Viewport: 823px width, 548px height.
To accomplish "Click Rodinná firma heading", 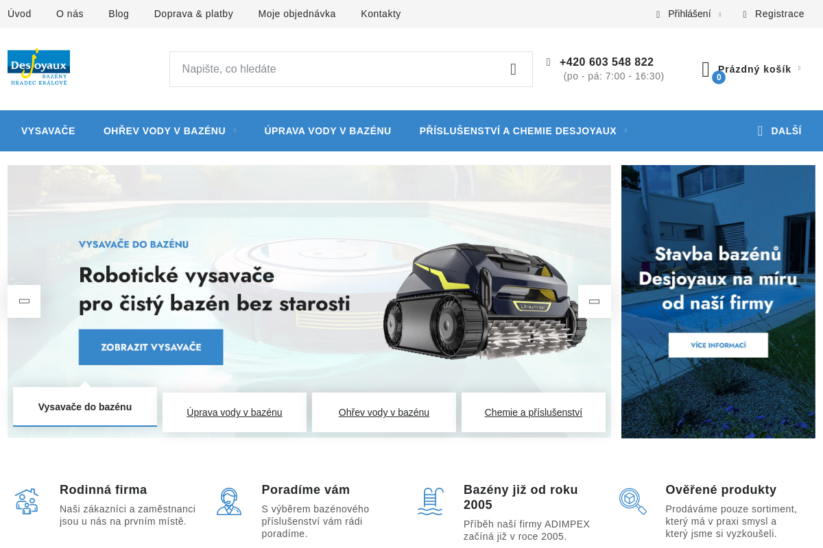I will [x=104, y=490].
